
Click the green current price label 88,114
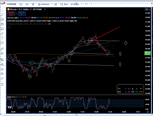point(147,53)
